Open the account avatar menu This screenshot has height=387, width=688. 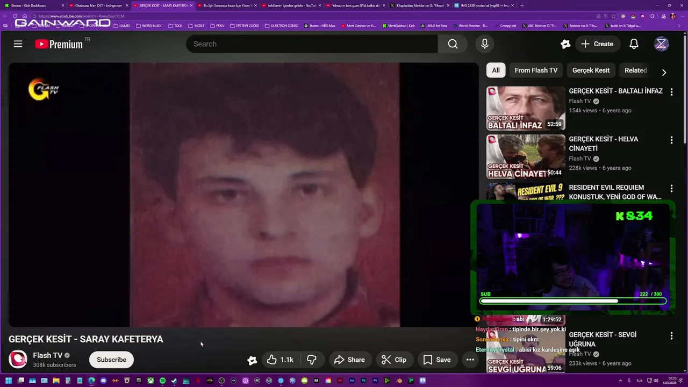point(661,44)
